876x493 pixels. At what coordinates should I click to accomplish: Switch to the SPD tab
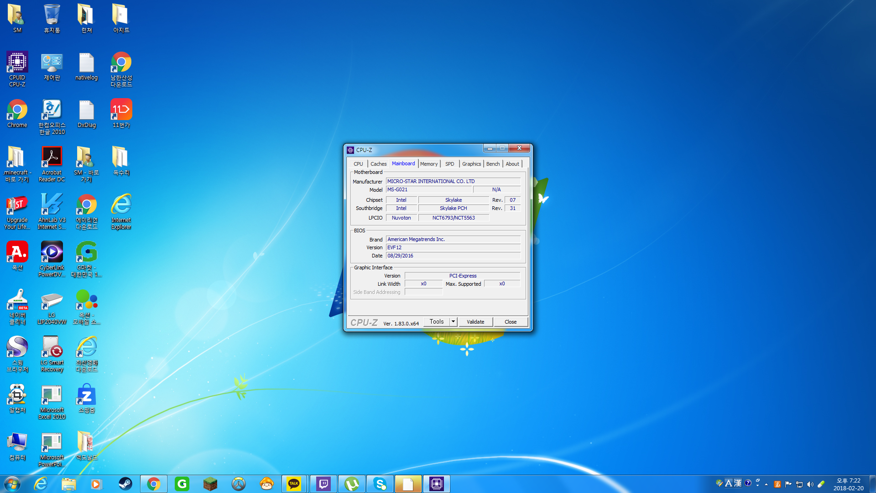tap(450, 164)
